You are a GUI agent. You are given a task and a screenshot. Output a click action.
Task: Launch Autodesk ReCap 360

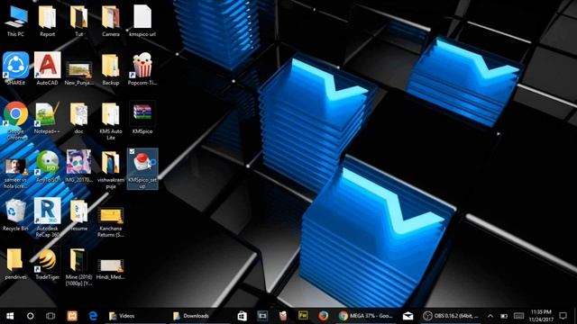point(47,218)
